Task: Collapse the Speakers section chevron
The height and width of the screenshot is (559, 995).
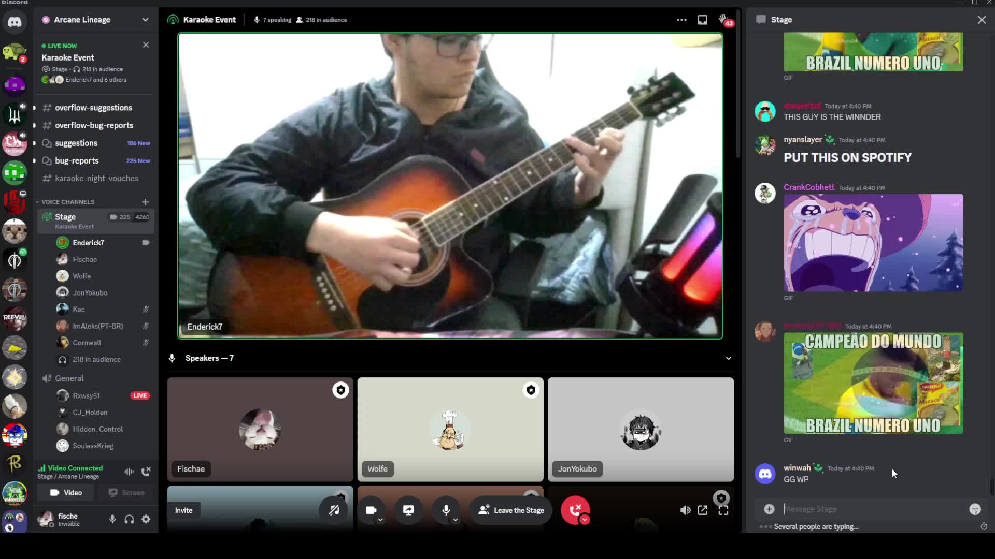Action: tap(728, 358)
